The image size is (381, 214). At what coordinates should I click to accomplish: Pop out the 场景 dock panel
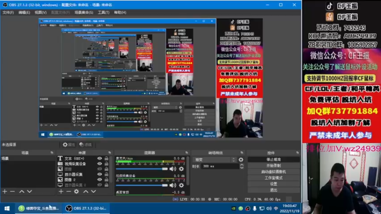(x=52, y=153)
